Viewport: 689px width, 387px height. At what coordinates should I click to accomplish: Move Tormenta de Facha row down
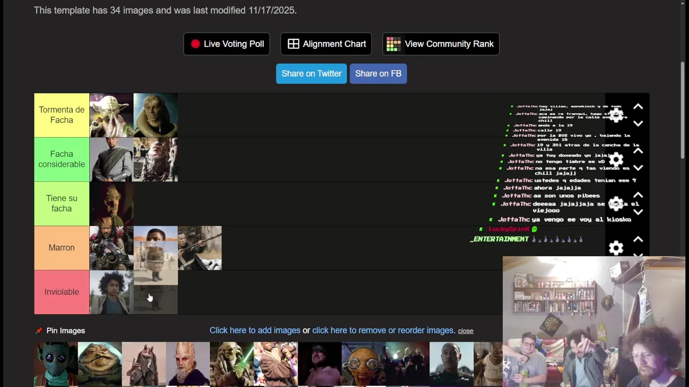pos(638,123)
